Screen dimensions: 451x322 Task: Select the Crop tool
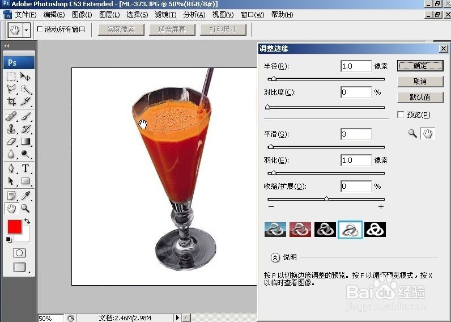point(11,101)
